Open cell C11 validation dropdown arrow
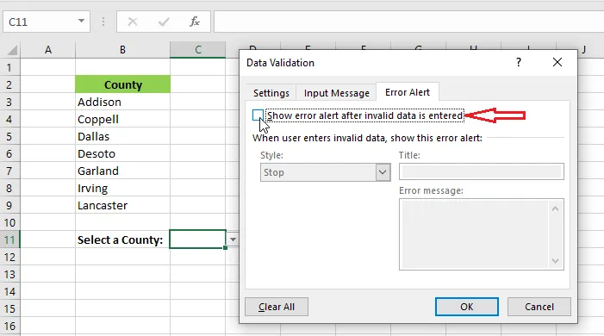The width and height of the screenshot is (604, 336). (x=233, y=240)
